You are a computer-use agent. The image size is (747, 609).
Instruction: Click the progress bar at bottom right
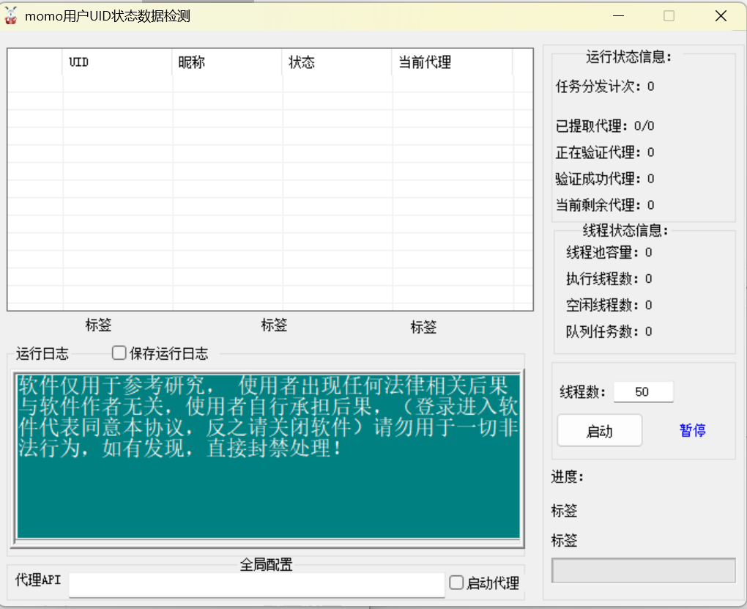coord(643,570)
